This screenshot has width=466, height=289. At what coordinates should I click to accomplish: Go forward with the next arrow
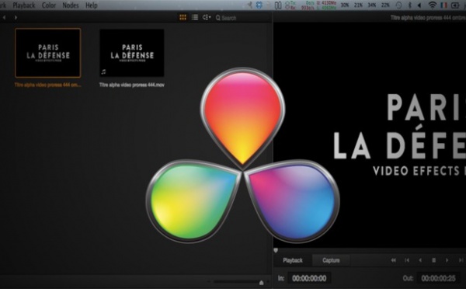coord(16,18)
